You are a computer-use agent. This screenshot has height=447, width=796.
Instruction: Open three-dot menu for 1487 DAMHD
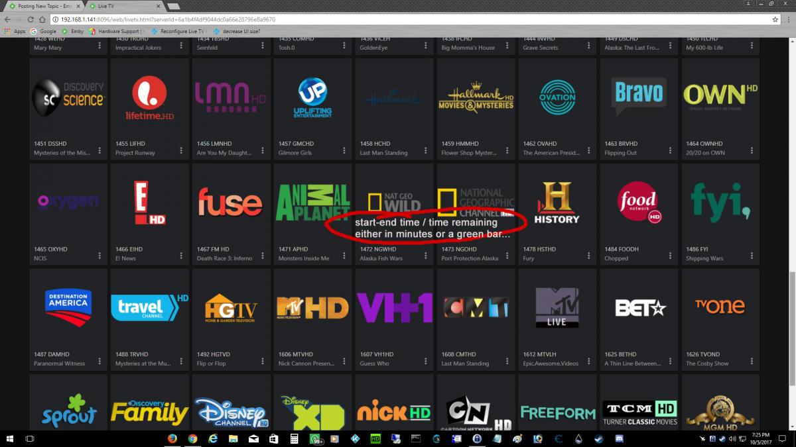point(99,361)
